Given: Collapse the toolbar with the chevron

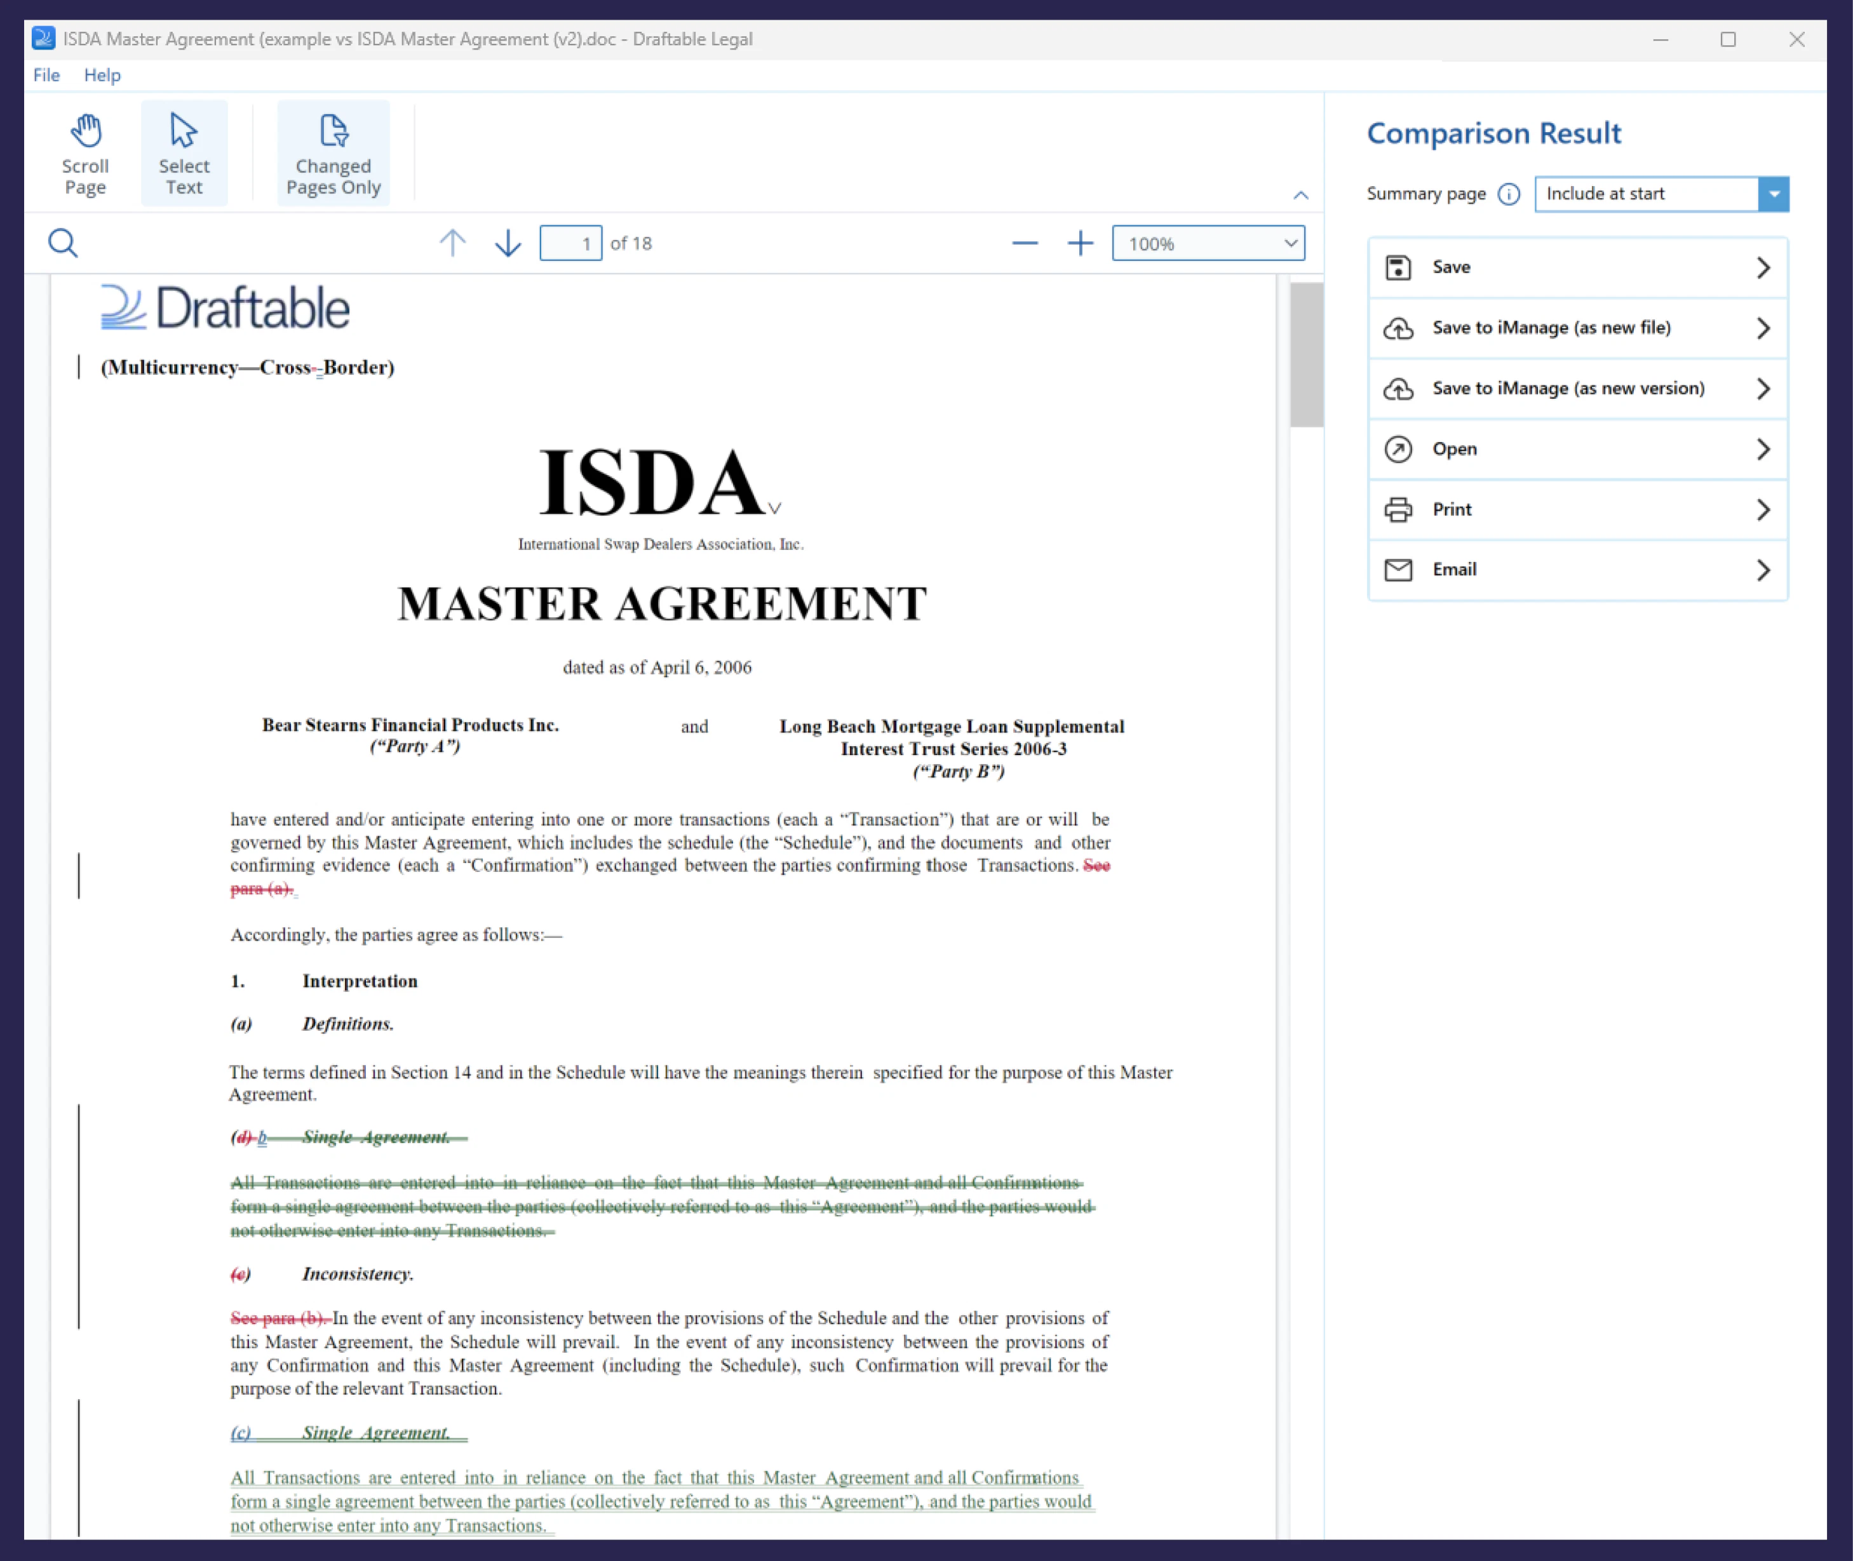Looking at the screenshot, I should (x=1300, y=196).
